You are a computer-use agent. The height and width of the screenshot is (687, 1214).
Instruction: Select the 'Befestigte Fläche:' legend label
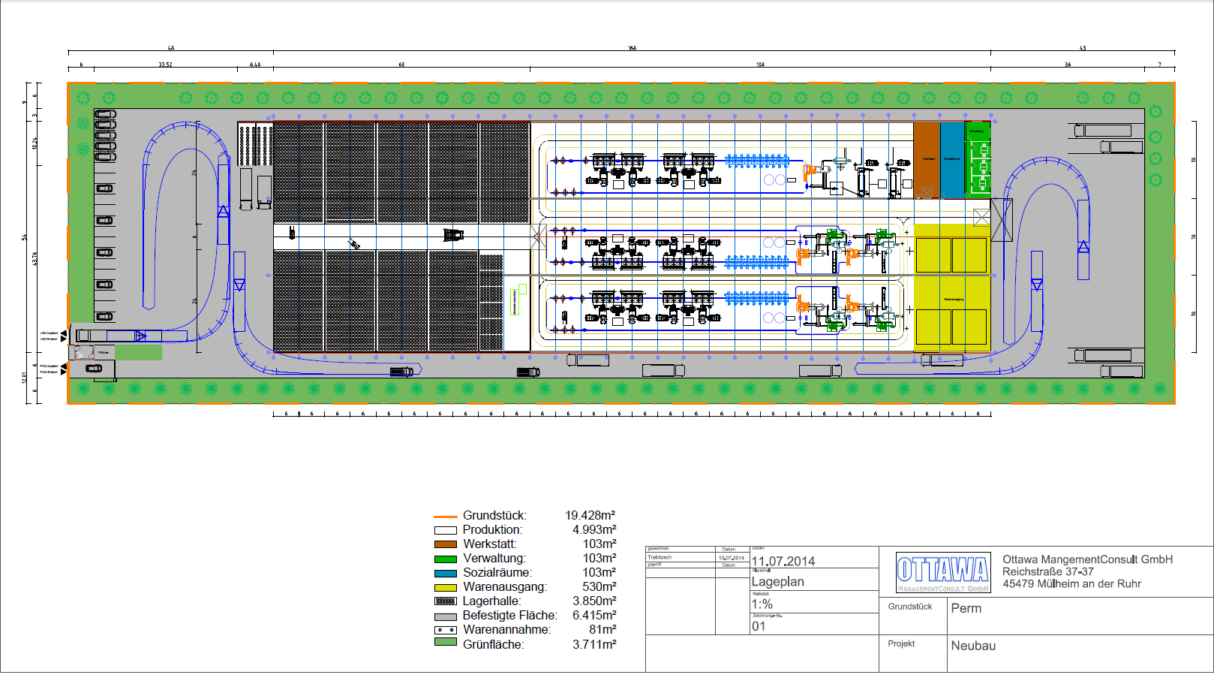coord(510,616)
